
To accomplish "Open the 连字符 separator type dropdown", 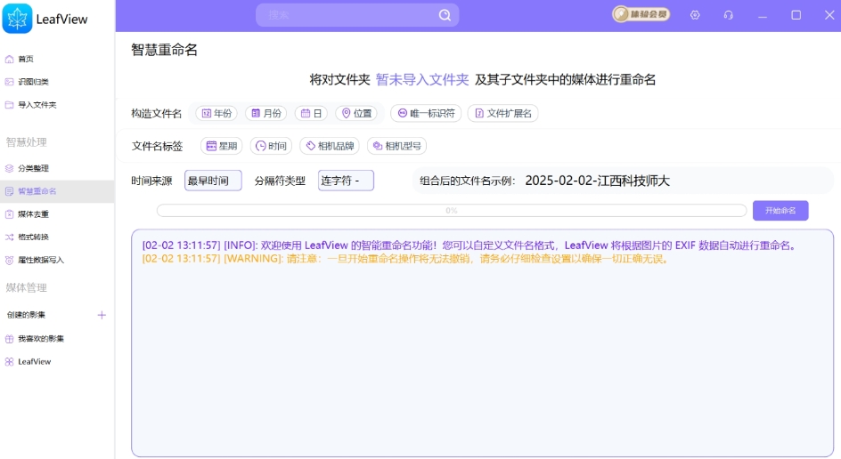I will [346, 181].
